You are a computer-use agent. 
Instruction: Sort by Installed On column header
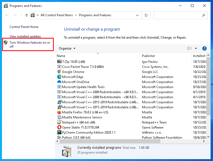199,56
